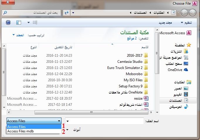Open the recent locations dropdown arrow
Image resolution: width=200 pixels, height=140 pixels.
tap(178, 13)
